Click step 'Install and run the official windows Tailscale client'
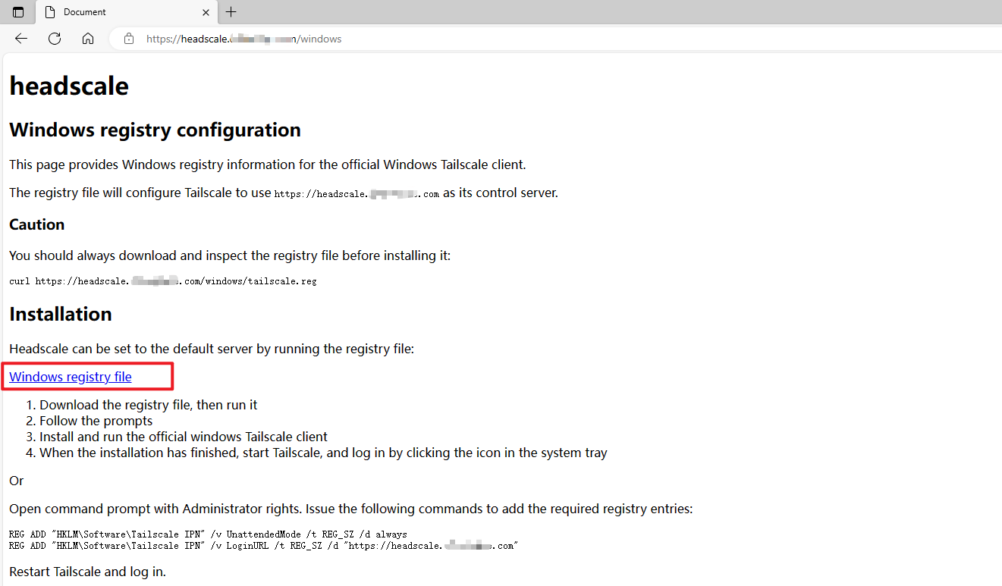Image resolution: width=1002 pixels, height=586 pixels. click(184, 437)
